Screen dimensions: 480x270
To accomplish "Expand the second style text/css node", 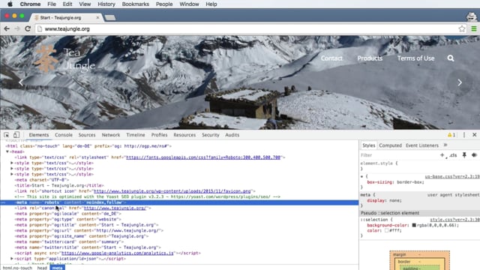I will click(12, 168).
